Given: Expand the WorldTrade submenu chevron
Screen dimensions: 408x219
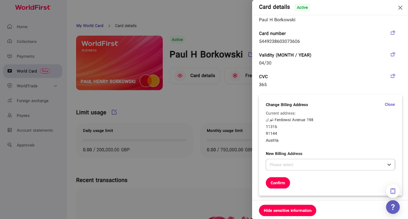Looking at the screenshot, I should coord(55,86).
